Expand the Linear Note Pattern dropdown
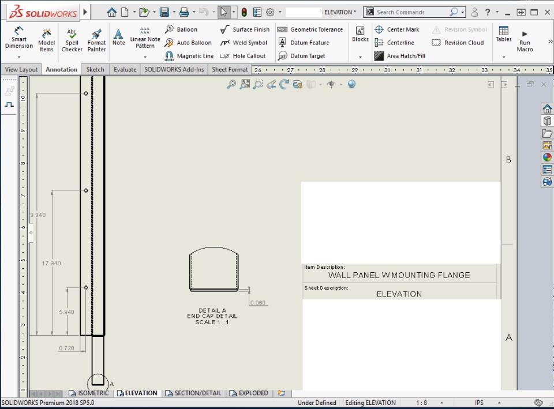The width and height of the screenshot is (554, 409). [145, 57]
